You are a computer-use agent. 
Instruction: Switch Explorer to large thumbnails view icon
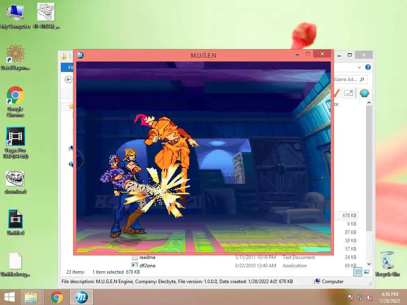[366, 272]
